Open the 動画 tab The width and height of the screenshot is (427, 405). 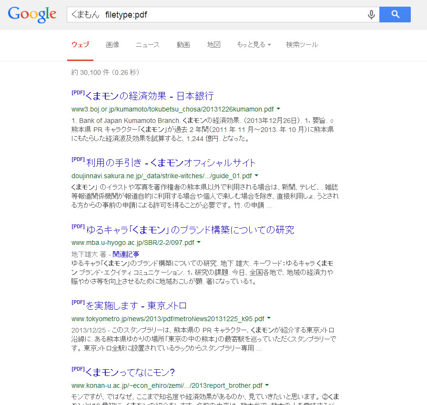coord(183,45)
